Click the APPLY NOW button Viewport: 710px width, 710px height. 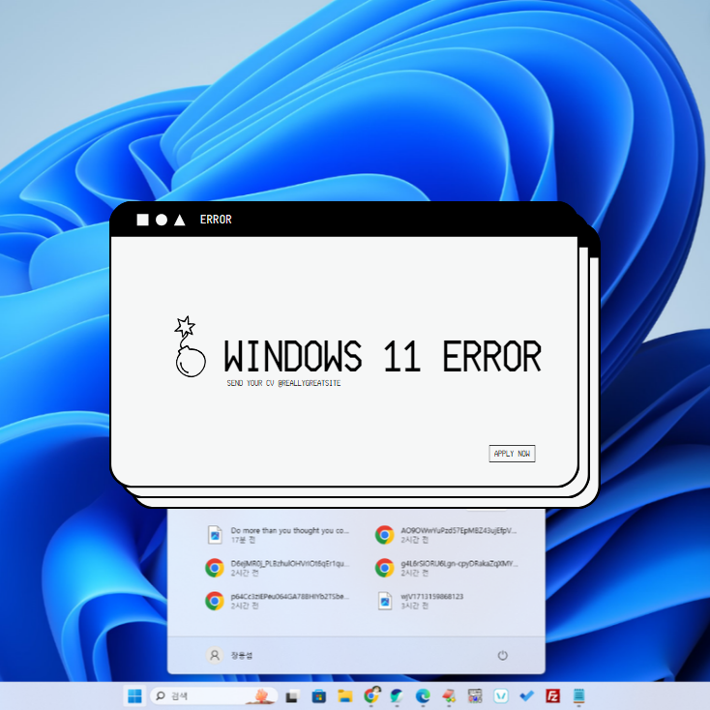click(512, 454)
